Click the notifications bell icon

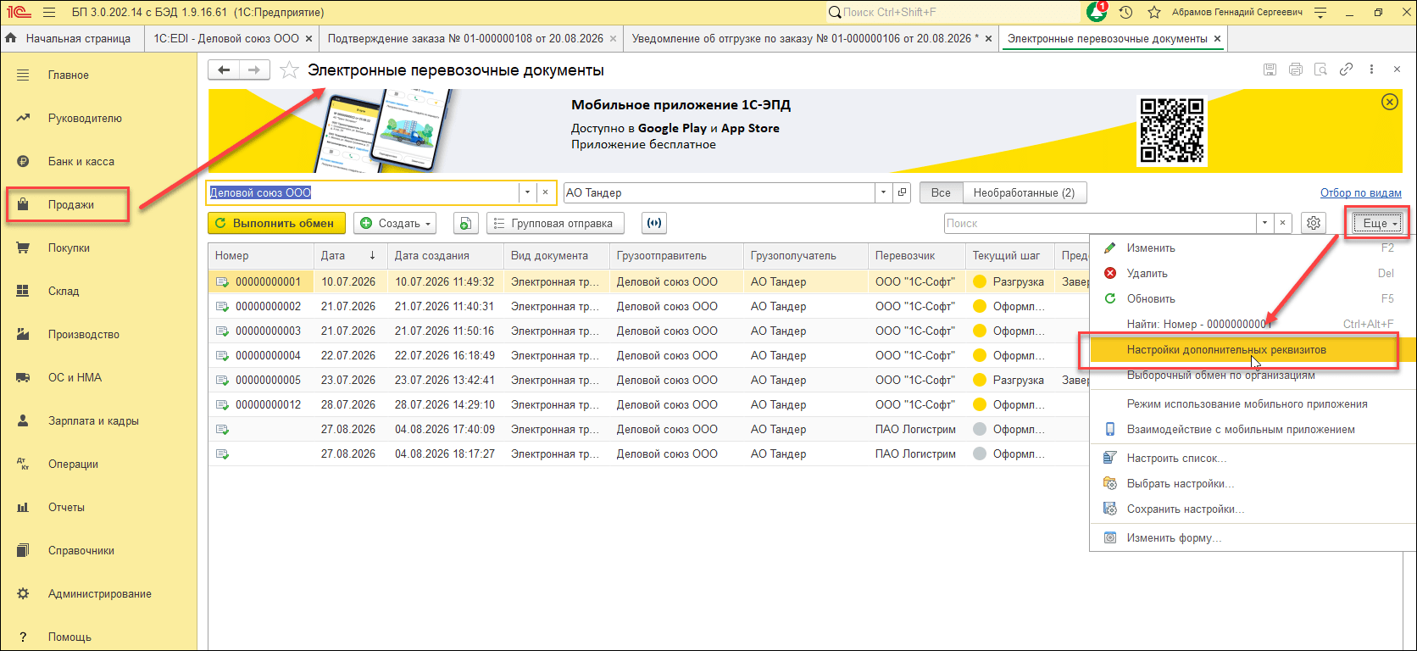tap(1096, 12)
